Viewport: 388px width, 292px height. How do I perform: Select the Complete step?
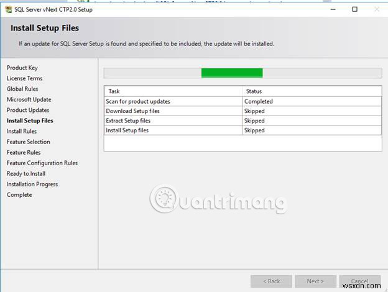point(19,195)
